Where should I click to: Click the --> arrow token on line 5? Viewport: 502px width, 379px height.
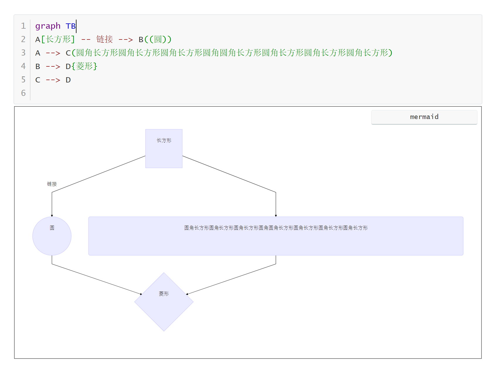click(53, 80)
